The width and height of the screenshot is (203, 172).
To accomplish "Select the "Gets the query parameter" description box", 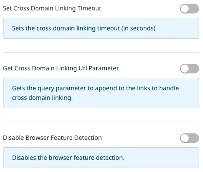I will (101, 93).
